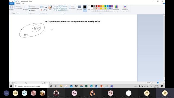
Task: Select the Magnifier tool
Action: point(46,10)
